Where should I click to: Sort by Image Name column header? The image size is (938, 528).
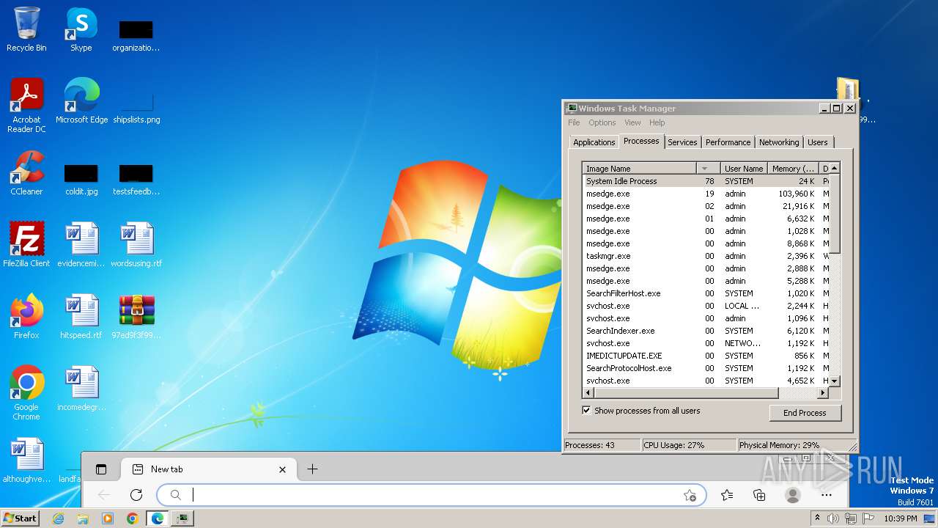(x=638, y=169)
